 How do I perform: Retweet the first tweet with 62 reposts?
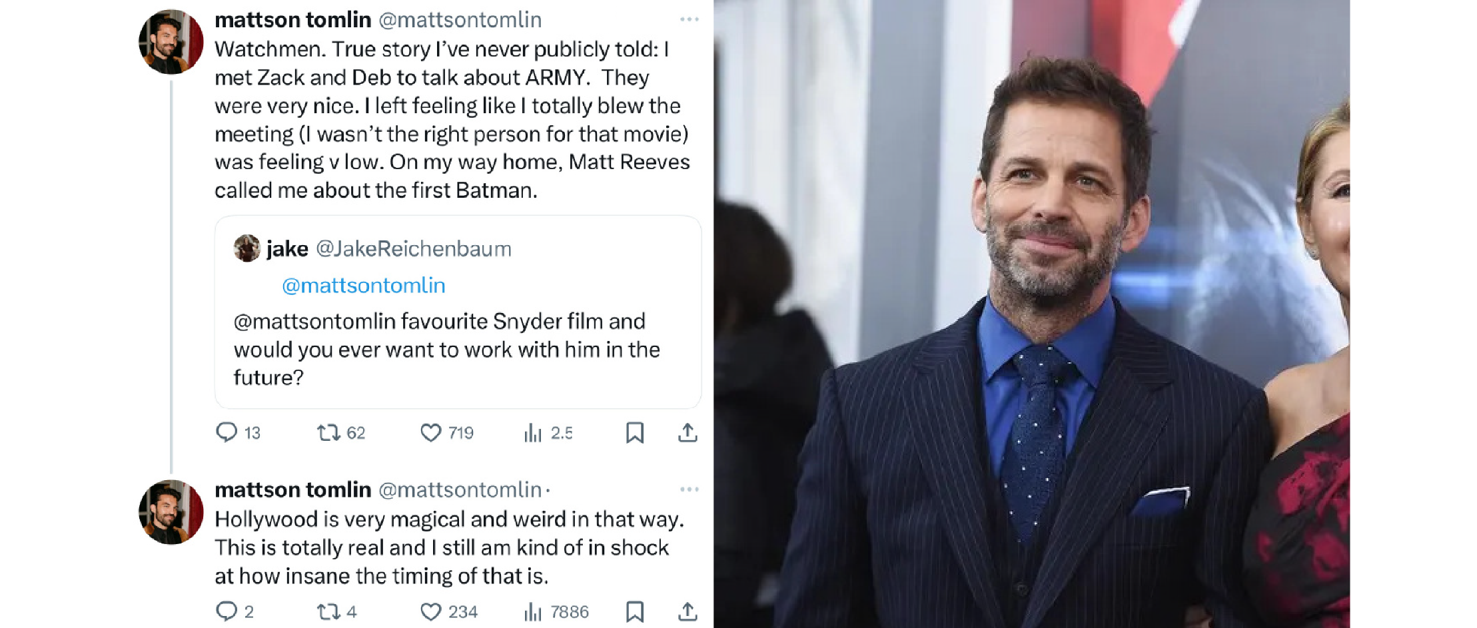328,433
